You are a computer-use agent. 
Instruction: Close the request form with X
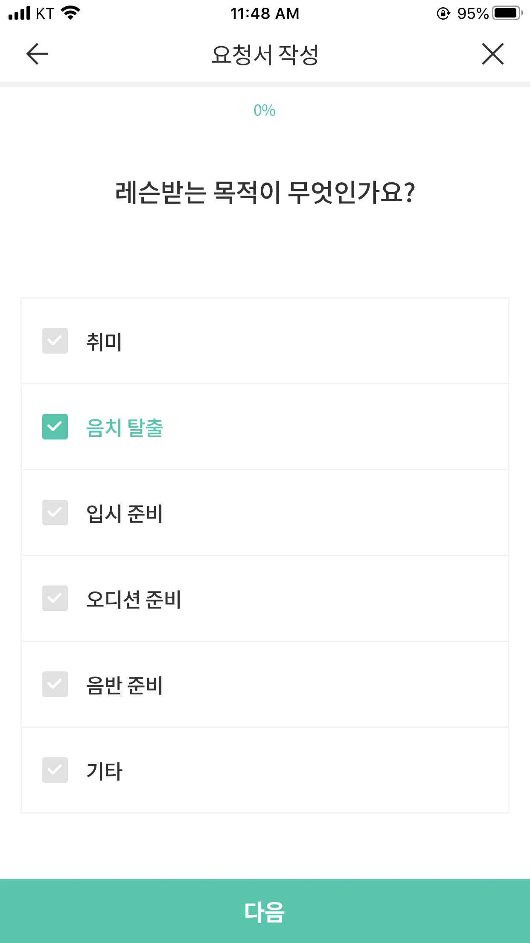point(493,54)
